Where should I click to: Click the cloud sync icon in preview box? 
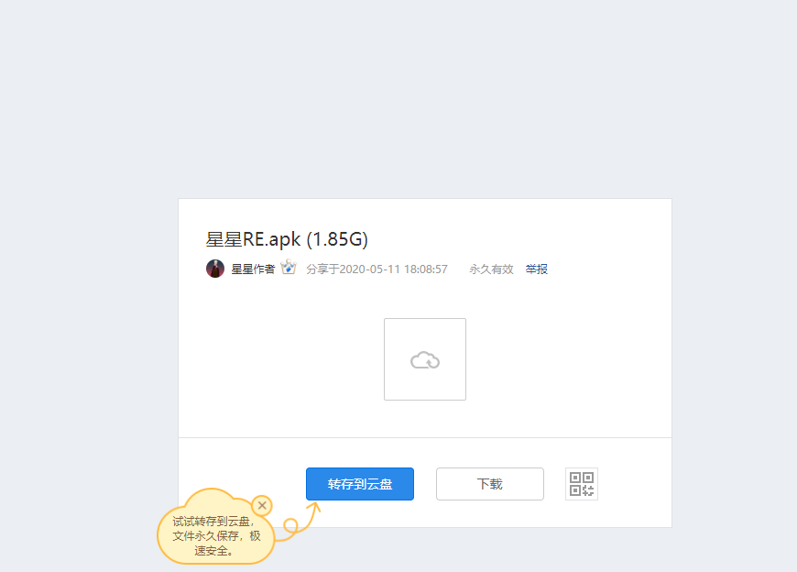point(425,360)
